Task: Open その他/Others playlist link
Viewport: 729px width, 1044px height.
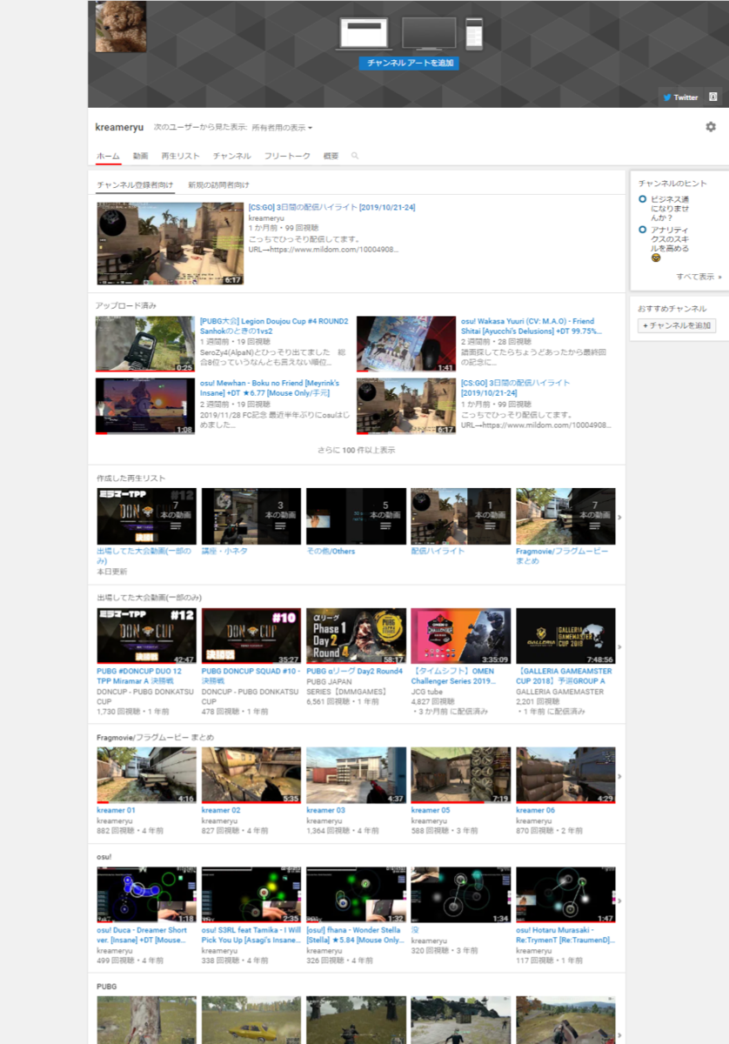Action: (x=331, y=551)
